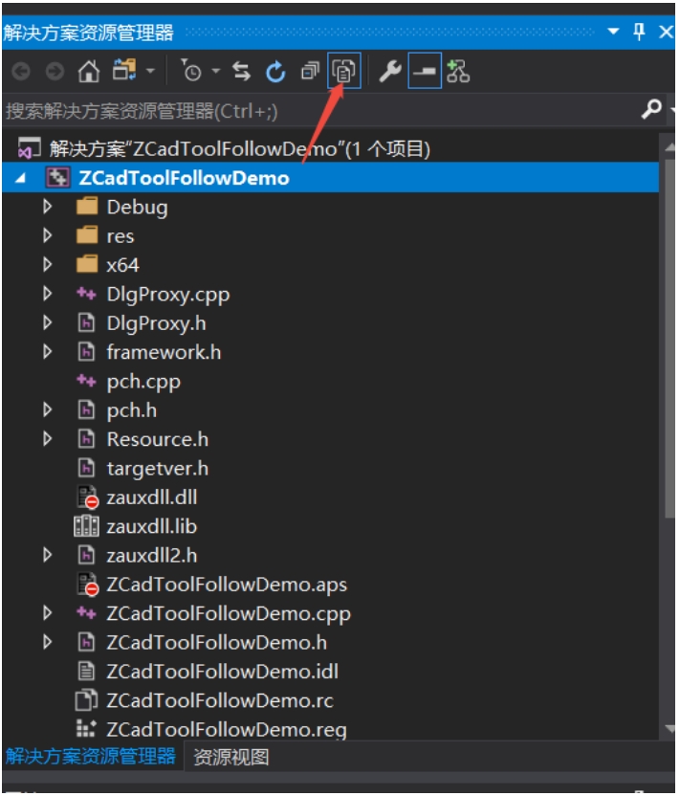The image size is (680, 796).
Task: Toggle the pin auto-hide panel button
Action: pyautogui.click(x=639, y=32)
